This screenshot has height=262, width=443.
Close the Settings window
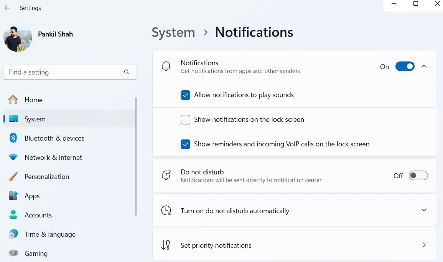[x=437, y=4]
